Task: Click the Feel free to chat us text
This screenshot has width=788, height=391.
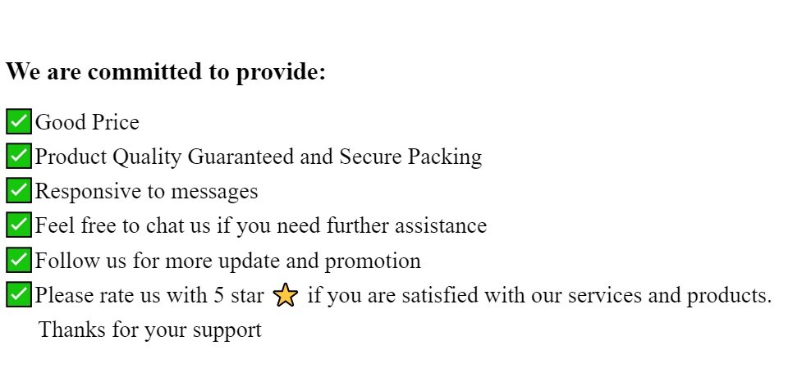Action: [x=122, y=226]
